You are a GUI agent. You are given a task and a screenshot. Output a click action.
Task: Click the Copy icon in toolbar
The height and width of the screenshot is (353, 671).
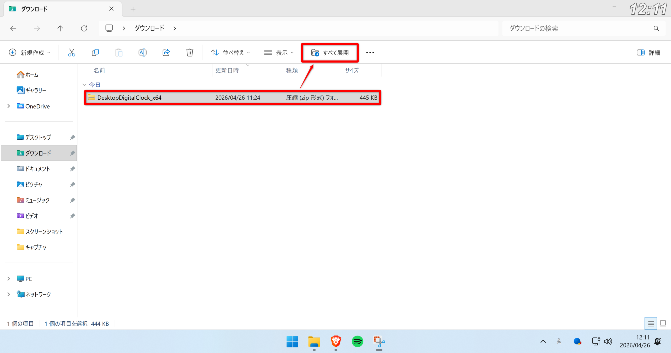coord(95,53)
